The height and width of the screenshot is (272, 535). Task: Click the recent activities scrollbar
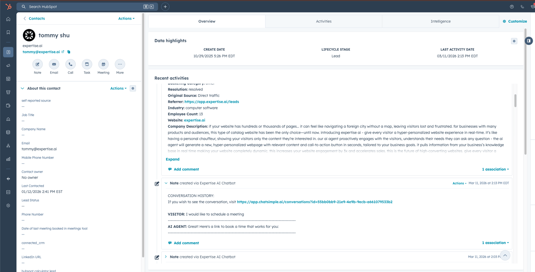point(515,101)
